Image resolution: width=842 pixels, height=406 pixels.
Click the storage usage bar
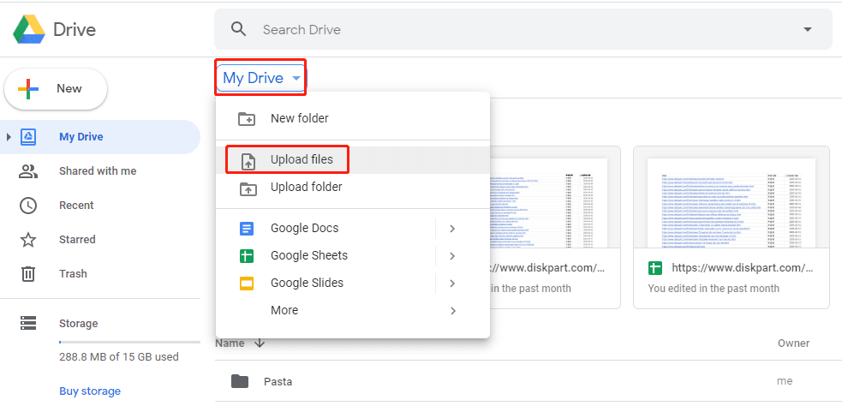point(128,342)
